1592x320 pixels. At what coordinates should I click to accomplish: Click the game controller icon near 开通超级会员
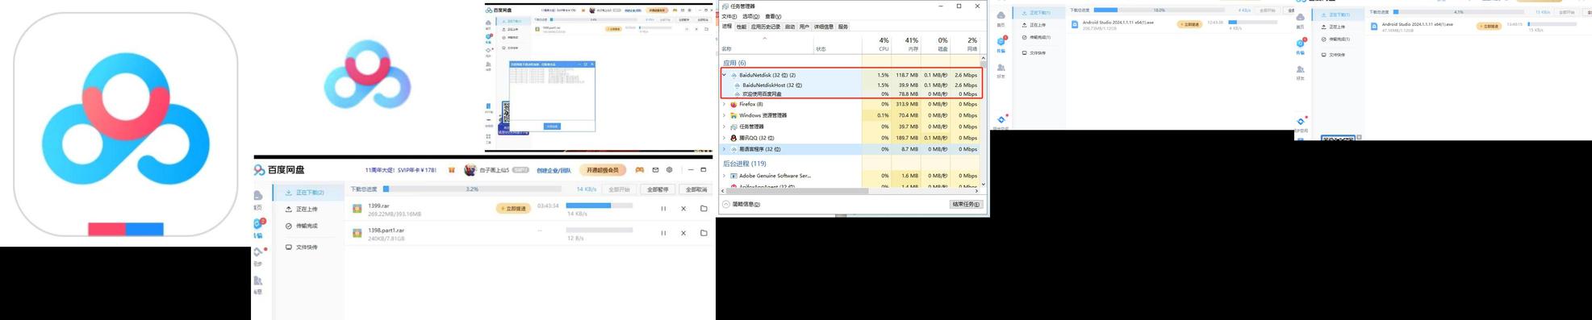(x=639, y=170)
